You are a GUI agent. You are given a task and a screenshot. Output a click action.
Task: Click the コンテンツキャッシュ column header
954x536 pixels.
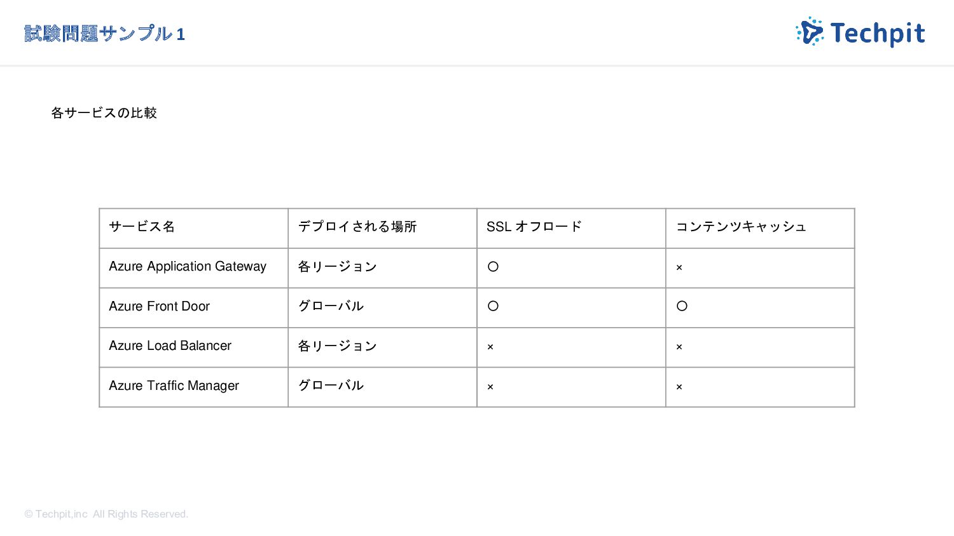click(x=760, y=228)
